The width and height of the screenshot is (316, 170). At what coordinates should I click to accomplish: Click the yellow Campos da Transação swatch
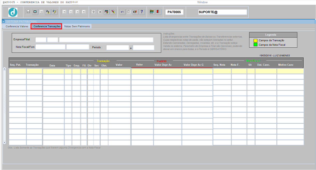click(x=255, y=40)
